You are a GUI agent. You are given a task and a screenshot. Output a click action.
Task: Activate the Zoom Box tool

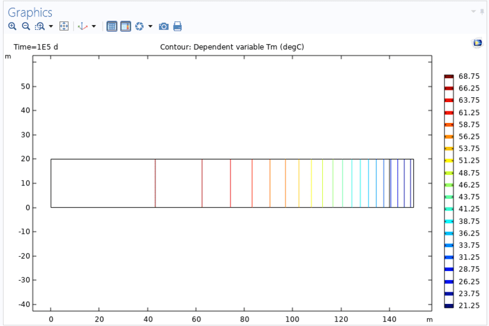(40, 26)
